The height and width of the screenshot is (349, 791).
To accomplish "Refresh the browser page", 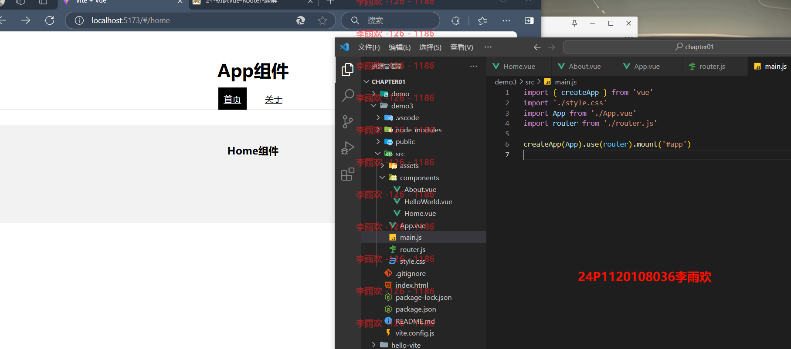I will [50, 20].
